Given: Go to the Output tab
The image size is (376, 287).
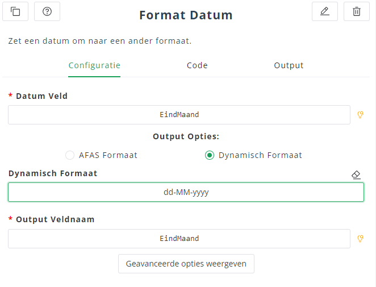Looking at the screenshot, I should (289, 65).
